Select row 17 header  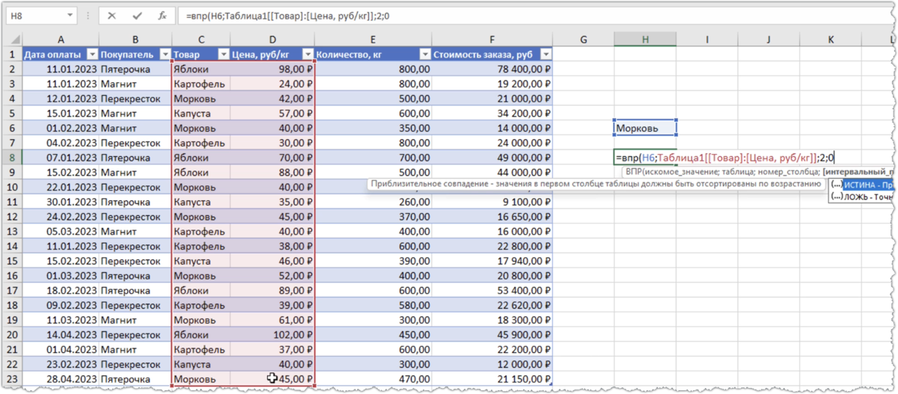click(x=13, y=290)
